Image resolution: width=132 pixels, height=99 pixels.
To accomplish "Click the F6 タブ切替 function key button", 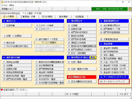I will click(x=72, y=94).
